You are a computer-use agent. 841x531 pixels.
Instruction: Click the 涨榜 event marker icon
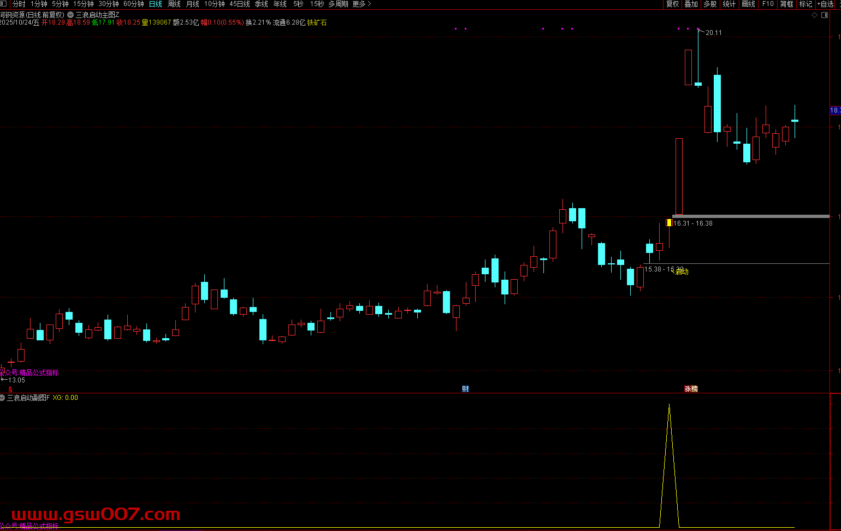(x=691, y=389)
